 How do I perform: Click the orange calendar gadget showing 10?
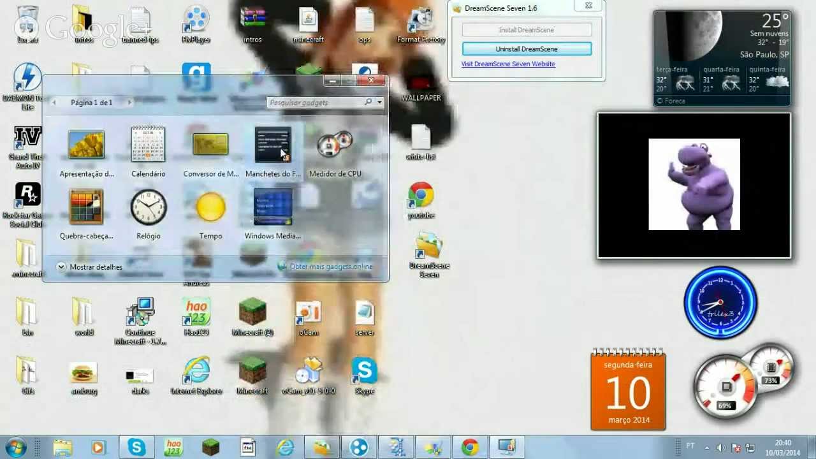click(x=628, y=389)
